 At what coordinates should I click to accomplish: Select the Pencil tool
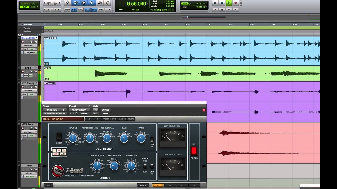(107, 3)
